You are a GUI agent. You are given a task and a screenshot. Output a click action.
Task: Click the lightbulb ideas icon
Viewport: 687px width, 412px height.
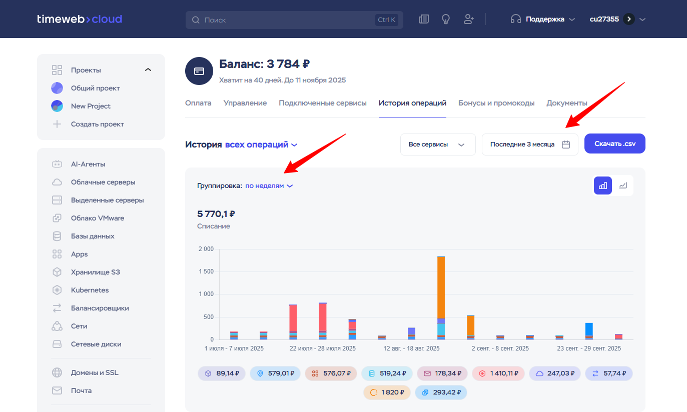pyautogui.click(x=446, y=19)
